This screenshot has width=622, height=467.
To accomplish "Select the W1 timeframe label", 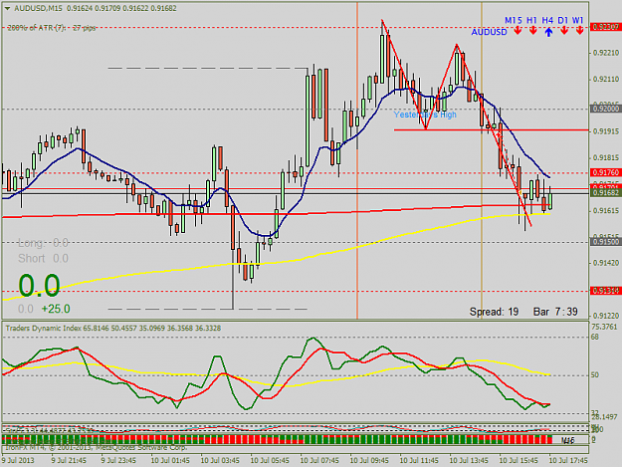I will coord(577,20).
